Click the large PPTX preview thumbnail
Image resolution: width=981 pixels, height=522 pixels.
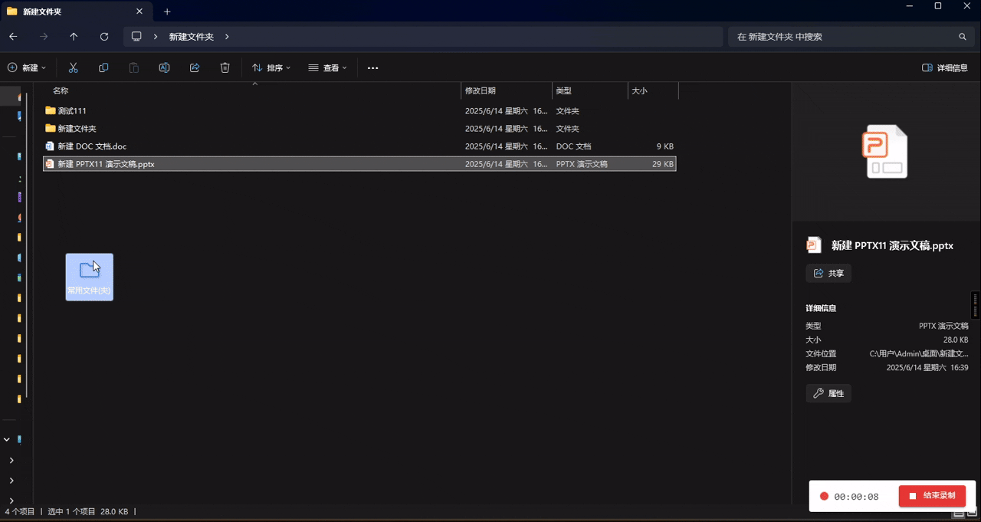tap(887, 152)
